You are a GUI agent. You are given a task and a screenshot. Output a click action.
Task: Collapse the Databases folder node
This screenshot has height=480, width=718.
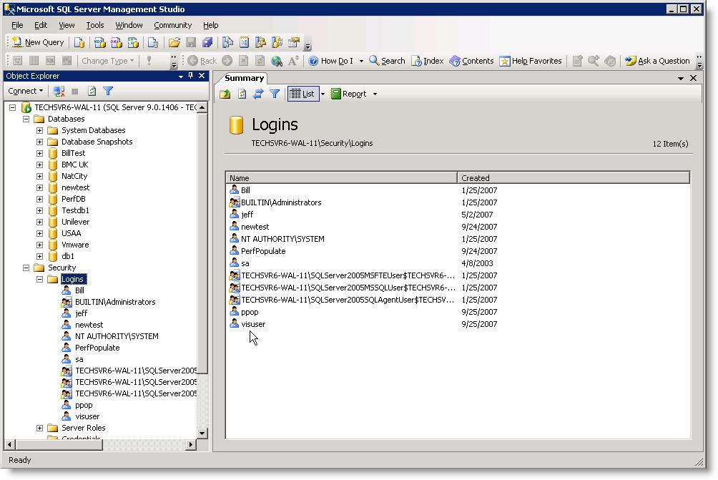(26, 119)
